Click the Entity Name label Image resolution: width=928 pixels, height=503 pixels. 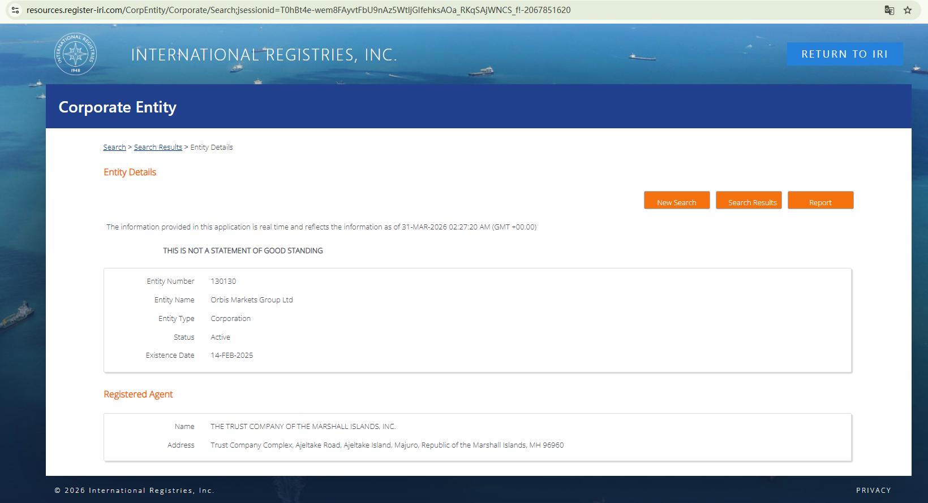coord(174,300)
